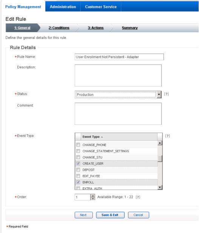Click the Save & Exit button

[110, 215]
